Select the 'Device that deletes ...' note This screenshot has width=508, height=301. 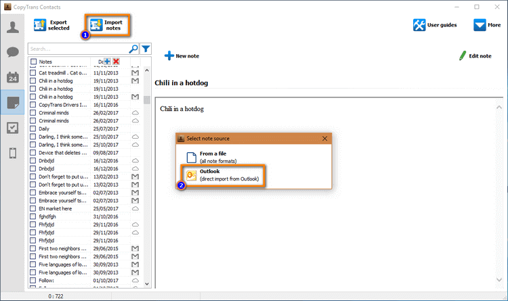(x=63, y=152)
